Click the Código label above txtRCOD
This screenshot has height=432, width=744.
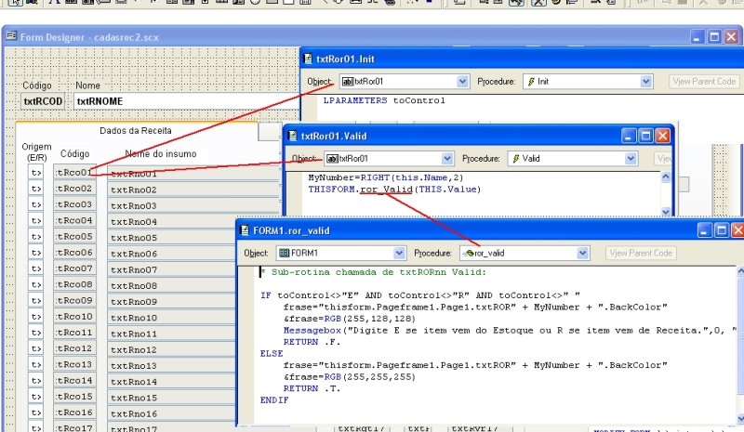coord(37,85)
